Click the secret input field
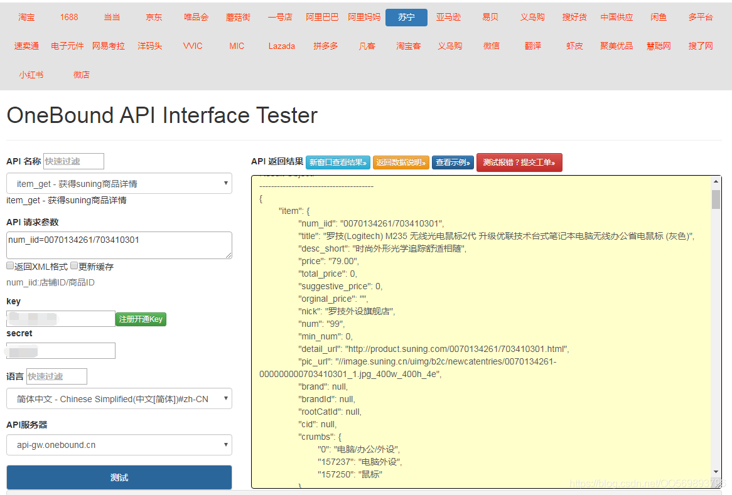This screenshot has height=495, width=732. (61, 351)
